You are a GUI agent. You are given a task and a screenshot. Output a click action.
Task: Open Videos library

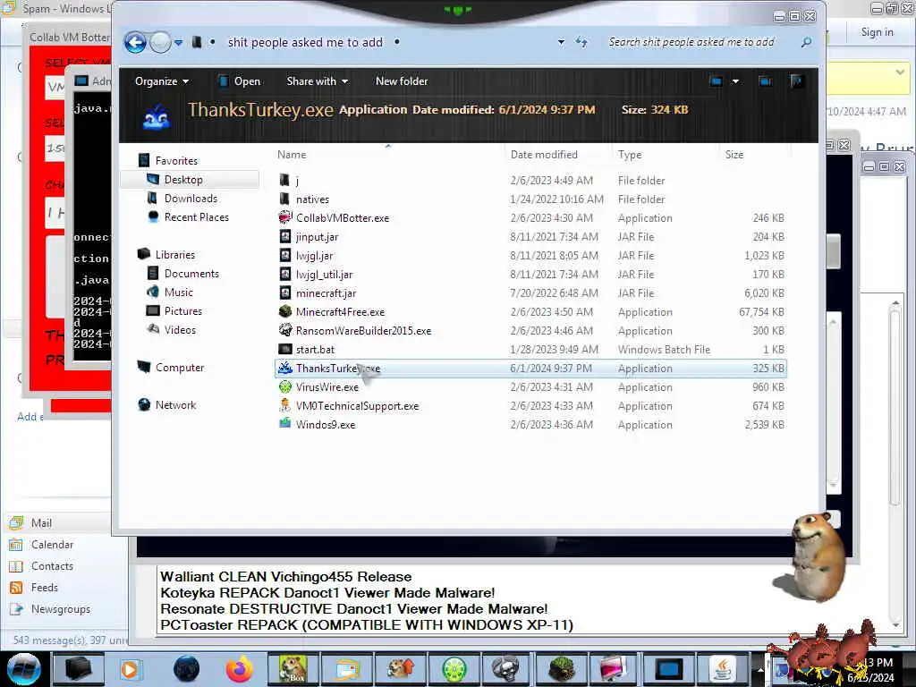pos(179,330)
